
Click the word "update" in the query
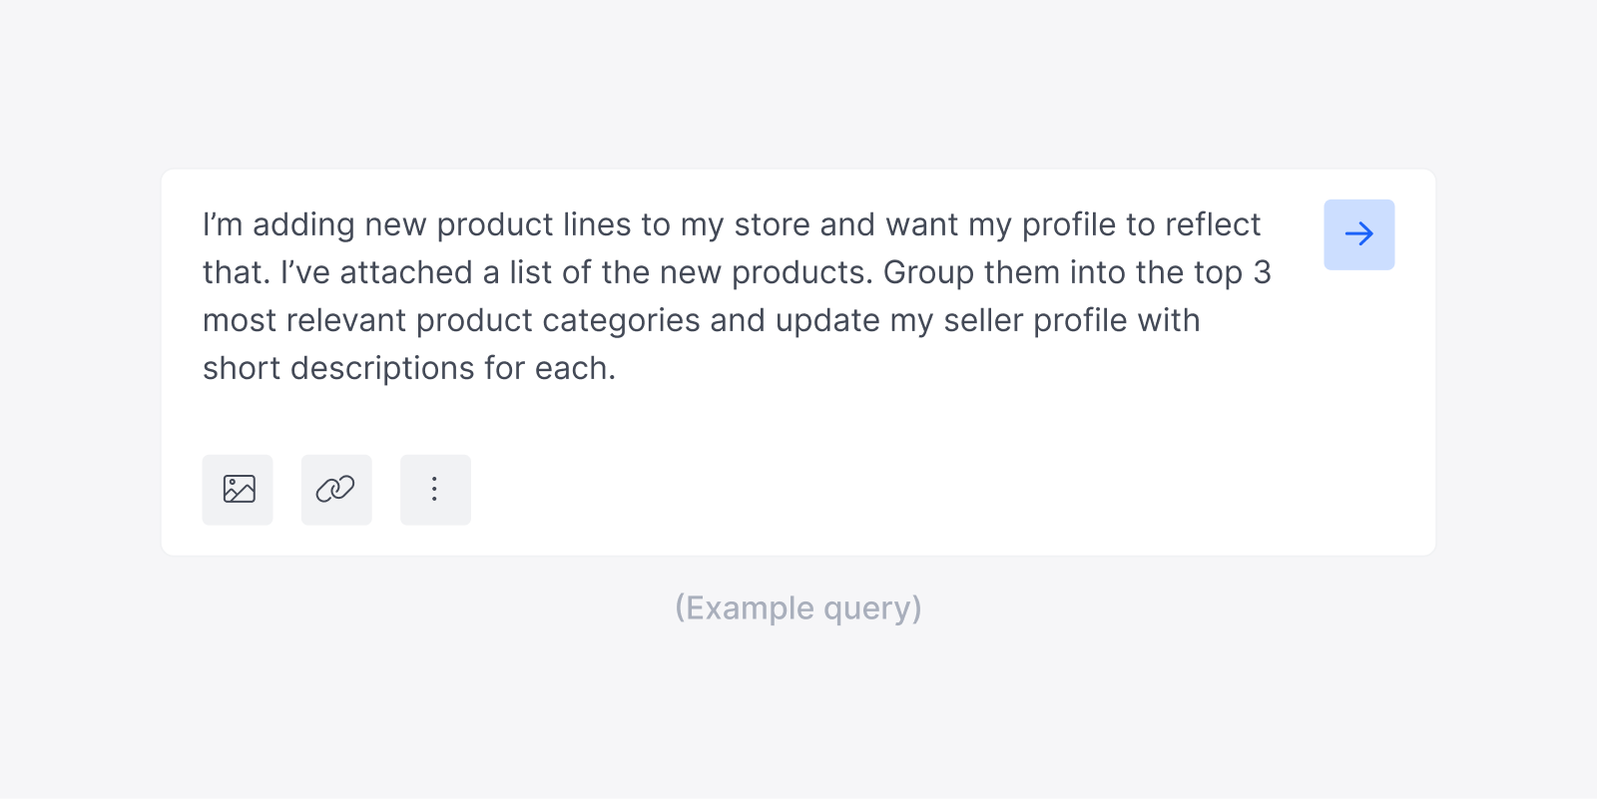coord(827,320)
